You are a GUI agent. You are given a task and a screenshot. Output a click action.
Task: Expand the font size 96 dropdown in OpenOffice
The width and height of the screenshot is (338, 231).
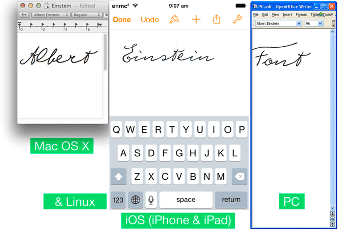point(320,23)
